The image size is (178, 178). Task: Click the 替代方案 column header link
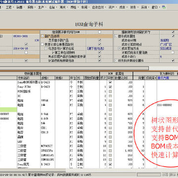point(163,78)
